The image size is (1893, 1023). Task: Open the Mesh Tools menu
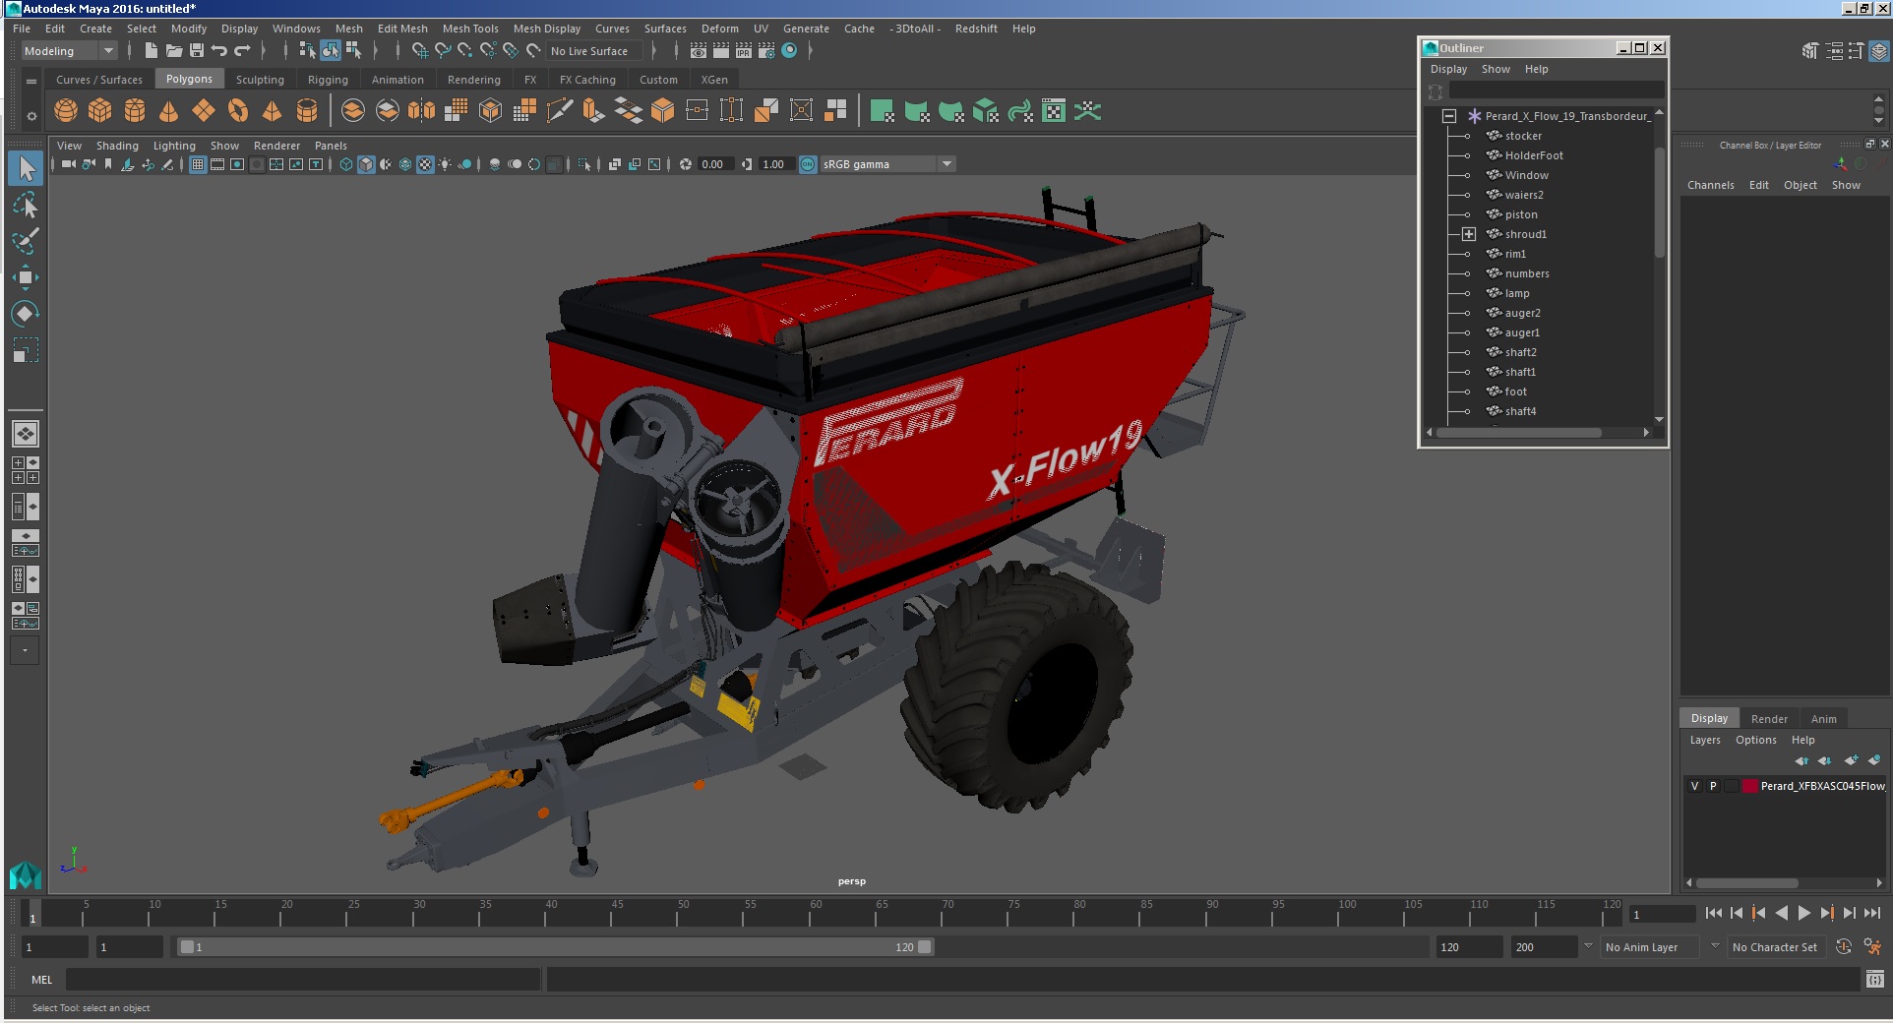470,29
